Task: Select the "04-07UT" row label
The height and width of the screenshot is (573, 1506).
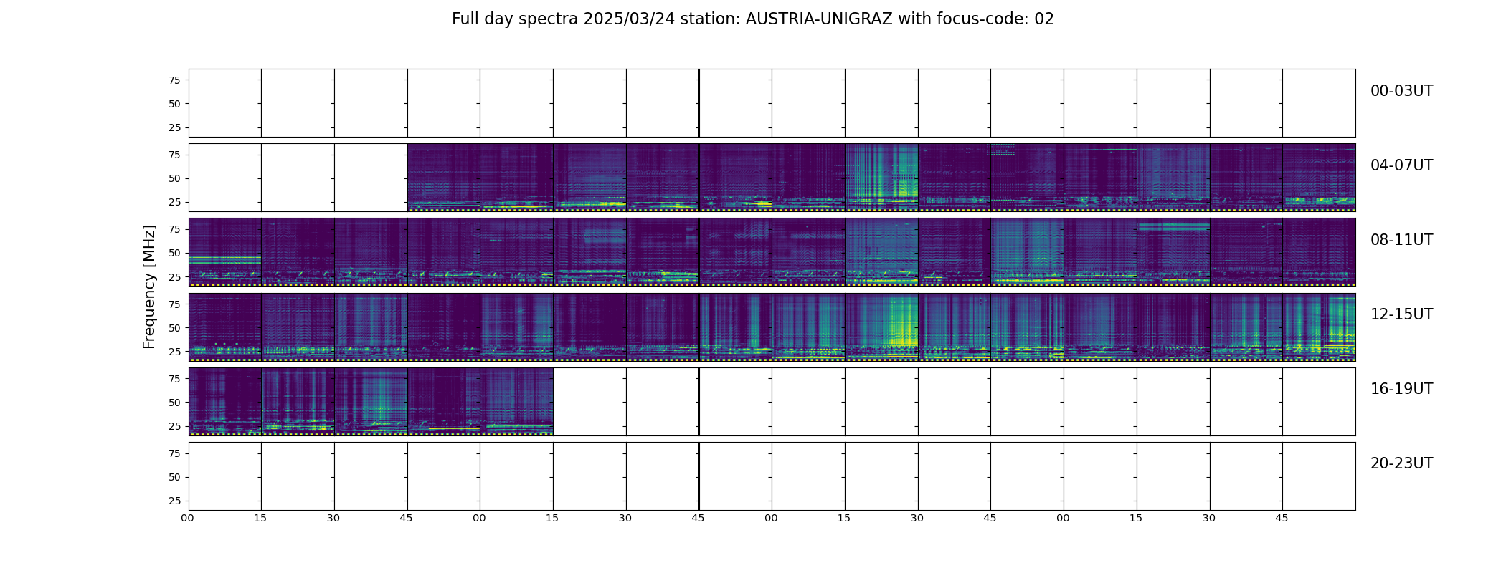Action: 1401,165
